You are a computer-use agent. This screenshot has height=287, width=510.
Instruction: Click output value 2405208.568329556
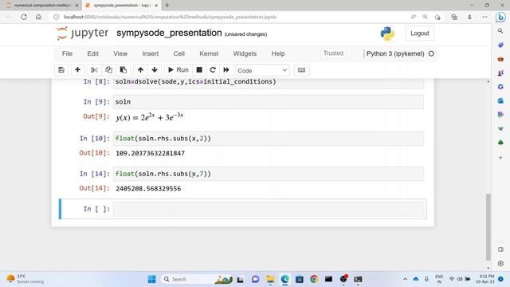pos(148,189)
